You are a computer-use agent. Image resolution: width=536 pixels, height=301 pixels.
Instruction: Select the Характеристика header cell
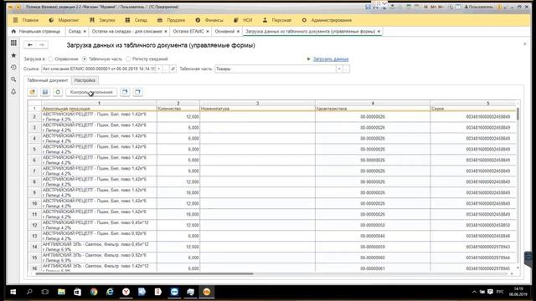coord(373,109)
